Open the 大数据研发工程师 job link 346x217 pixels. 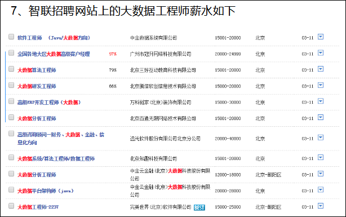37,86
